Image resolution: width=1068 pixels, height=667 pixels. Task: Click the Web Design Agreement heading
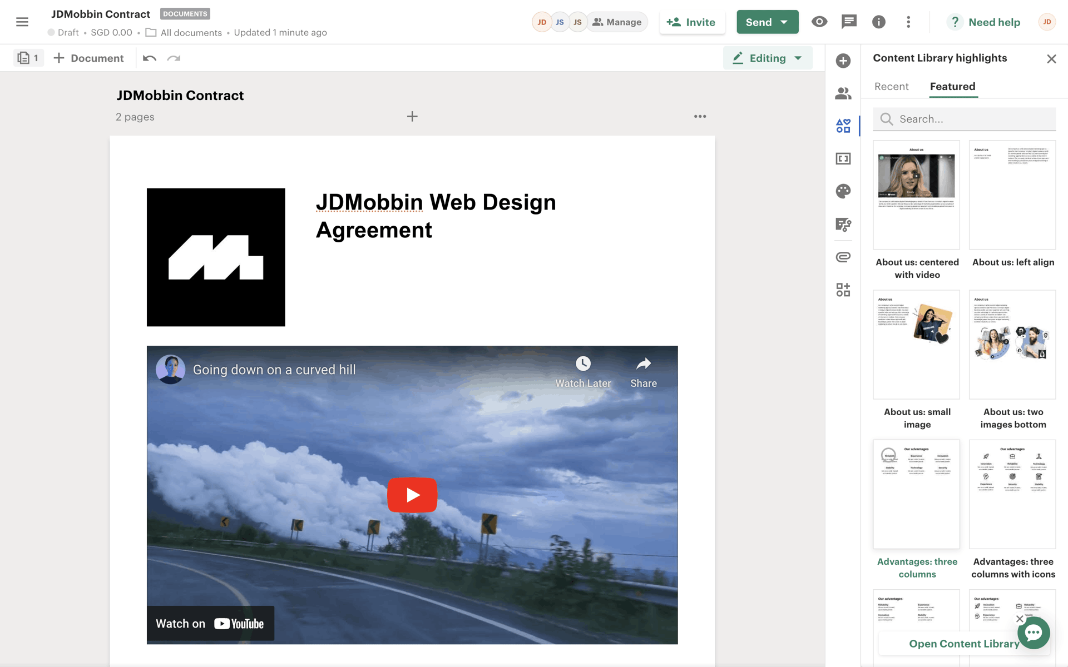(x=436, y=216)
